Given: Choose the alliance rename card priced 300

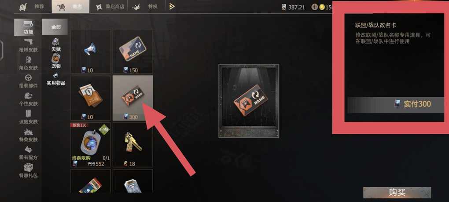Looking at the screenshot, I should (132, 98).
